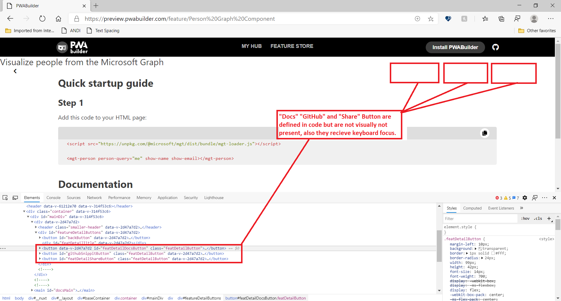Collapse div class container node

pos(24,212)
